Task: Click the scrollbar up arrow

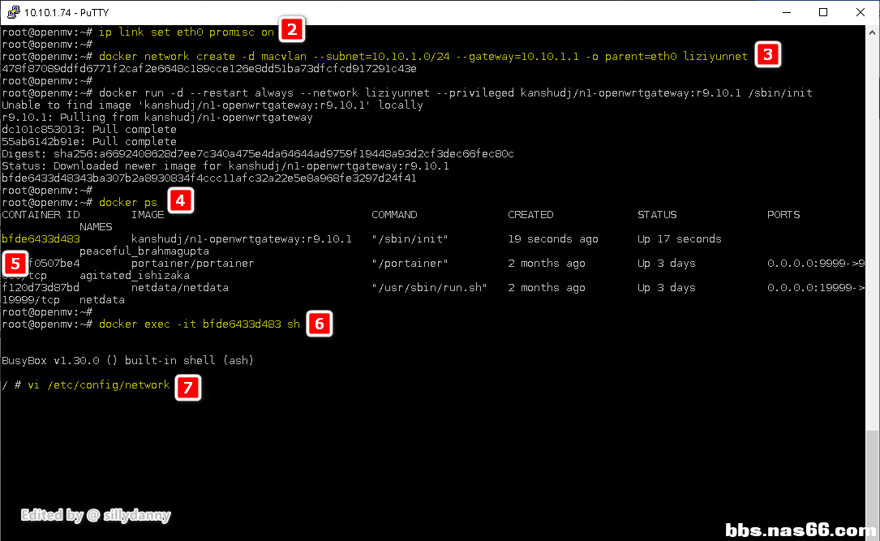Action: (872, 32)
